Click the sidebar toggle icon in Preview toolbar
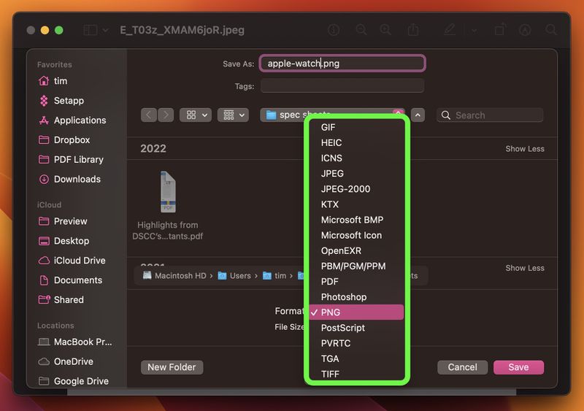The image size is (584, 411). tap(91, 30)
